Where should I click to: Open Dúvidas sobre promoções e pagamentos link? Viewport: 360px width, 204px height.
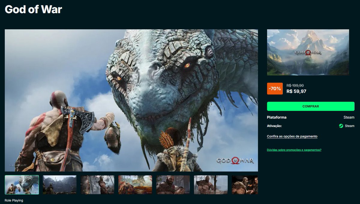pyautogui.click(x=294, y=150)
